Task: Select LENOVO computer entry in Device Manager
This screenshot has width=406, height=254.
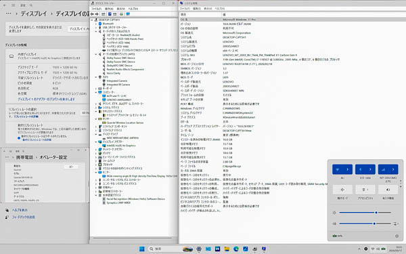Action: pyautogui.click(x=119, y=100)
